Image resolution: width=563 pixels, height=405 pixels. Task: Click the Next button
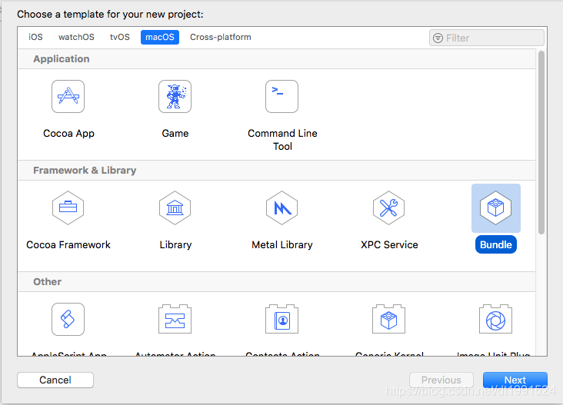pos(515,380)
